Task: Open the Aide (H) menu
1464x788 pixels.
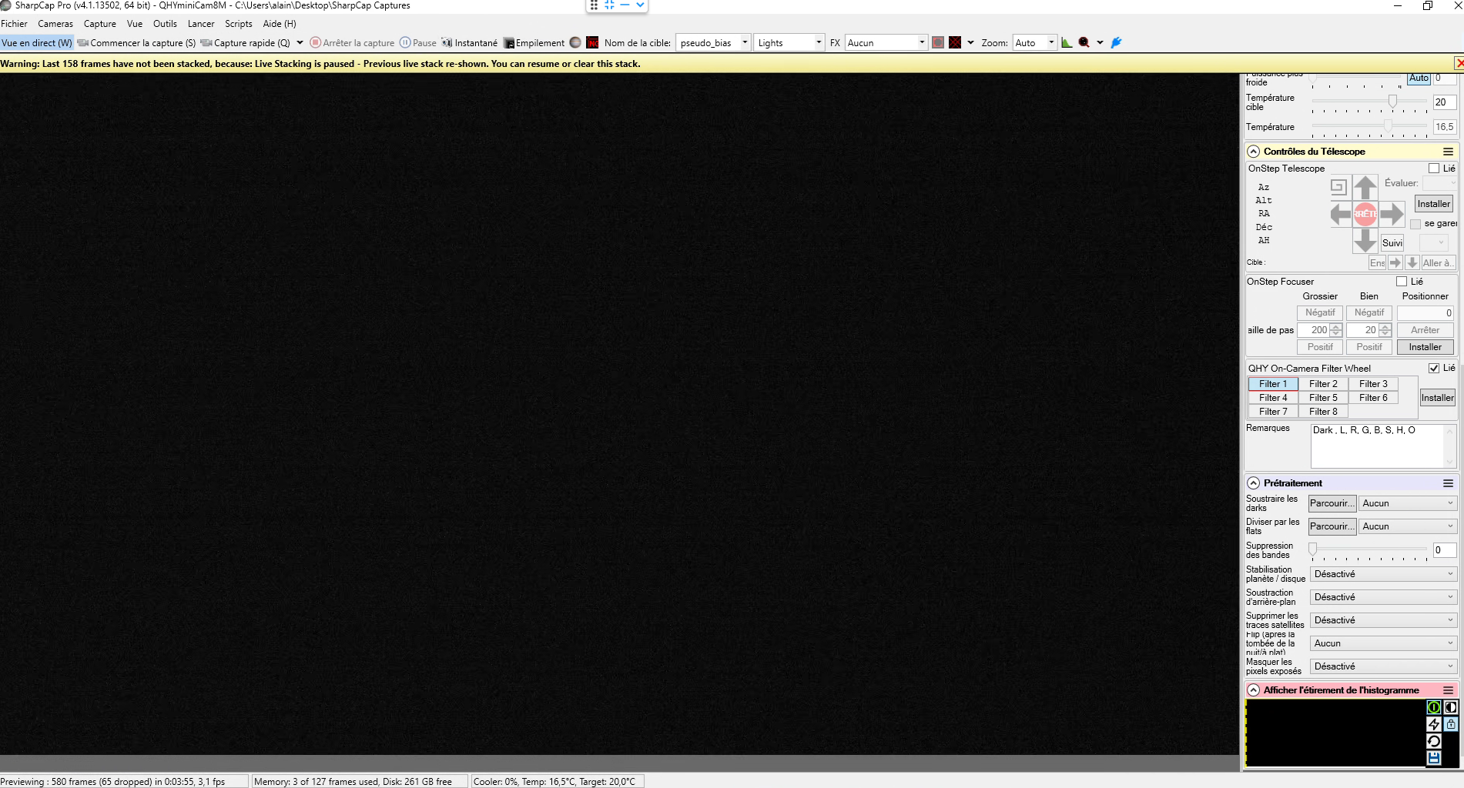Action: (280, 24)
